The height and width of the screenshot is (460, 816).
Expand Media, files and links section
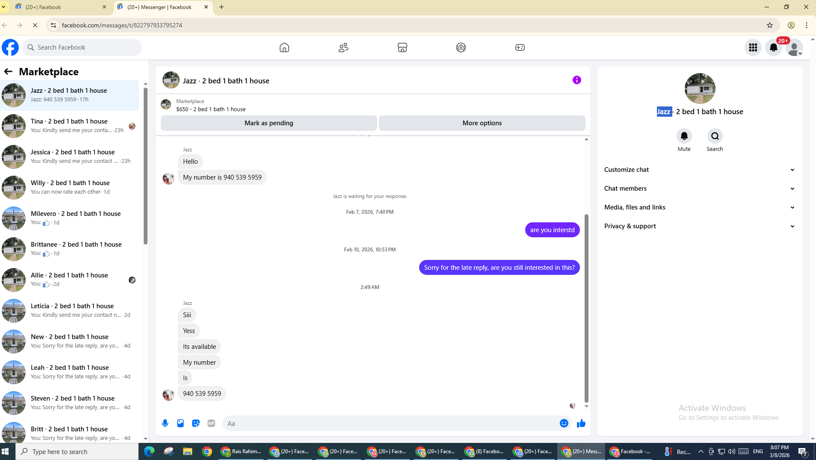point(700,207)
